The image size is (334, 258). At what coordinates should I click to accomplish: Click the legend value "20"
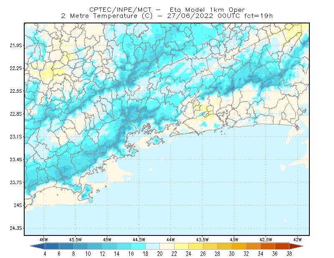pyautogui.click(x=160, y=254)
